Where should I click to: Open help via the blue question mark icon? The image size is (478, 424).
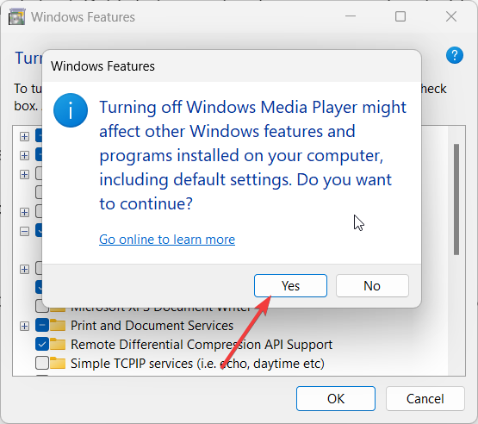tap(455, 55)
